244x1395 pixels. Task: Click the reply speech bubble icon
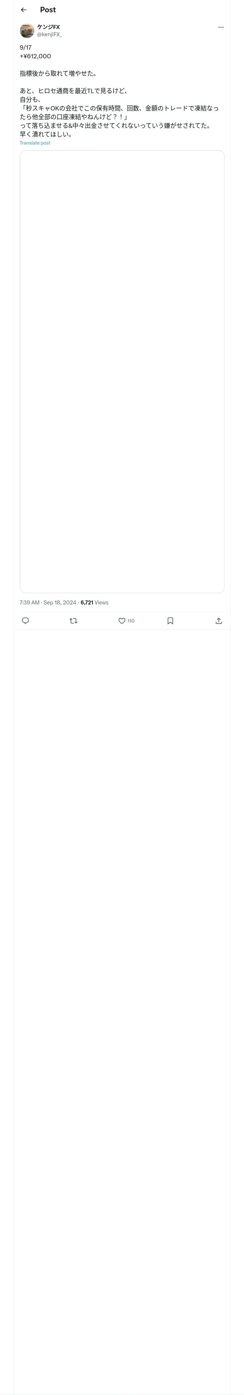coord(25,621)
